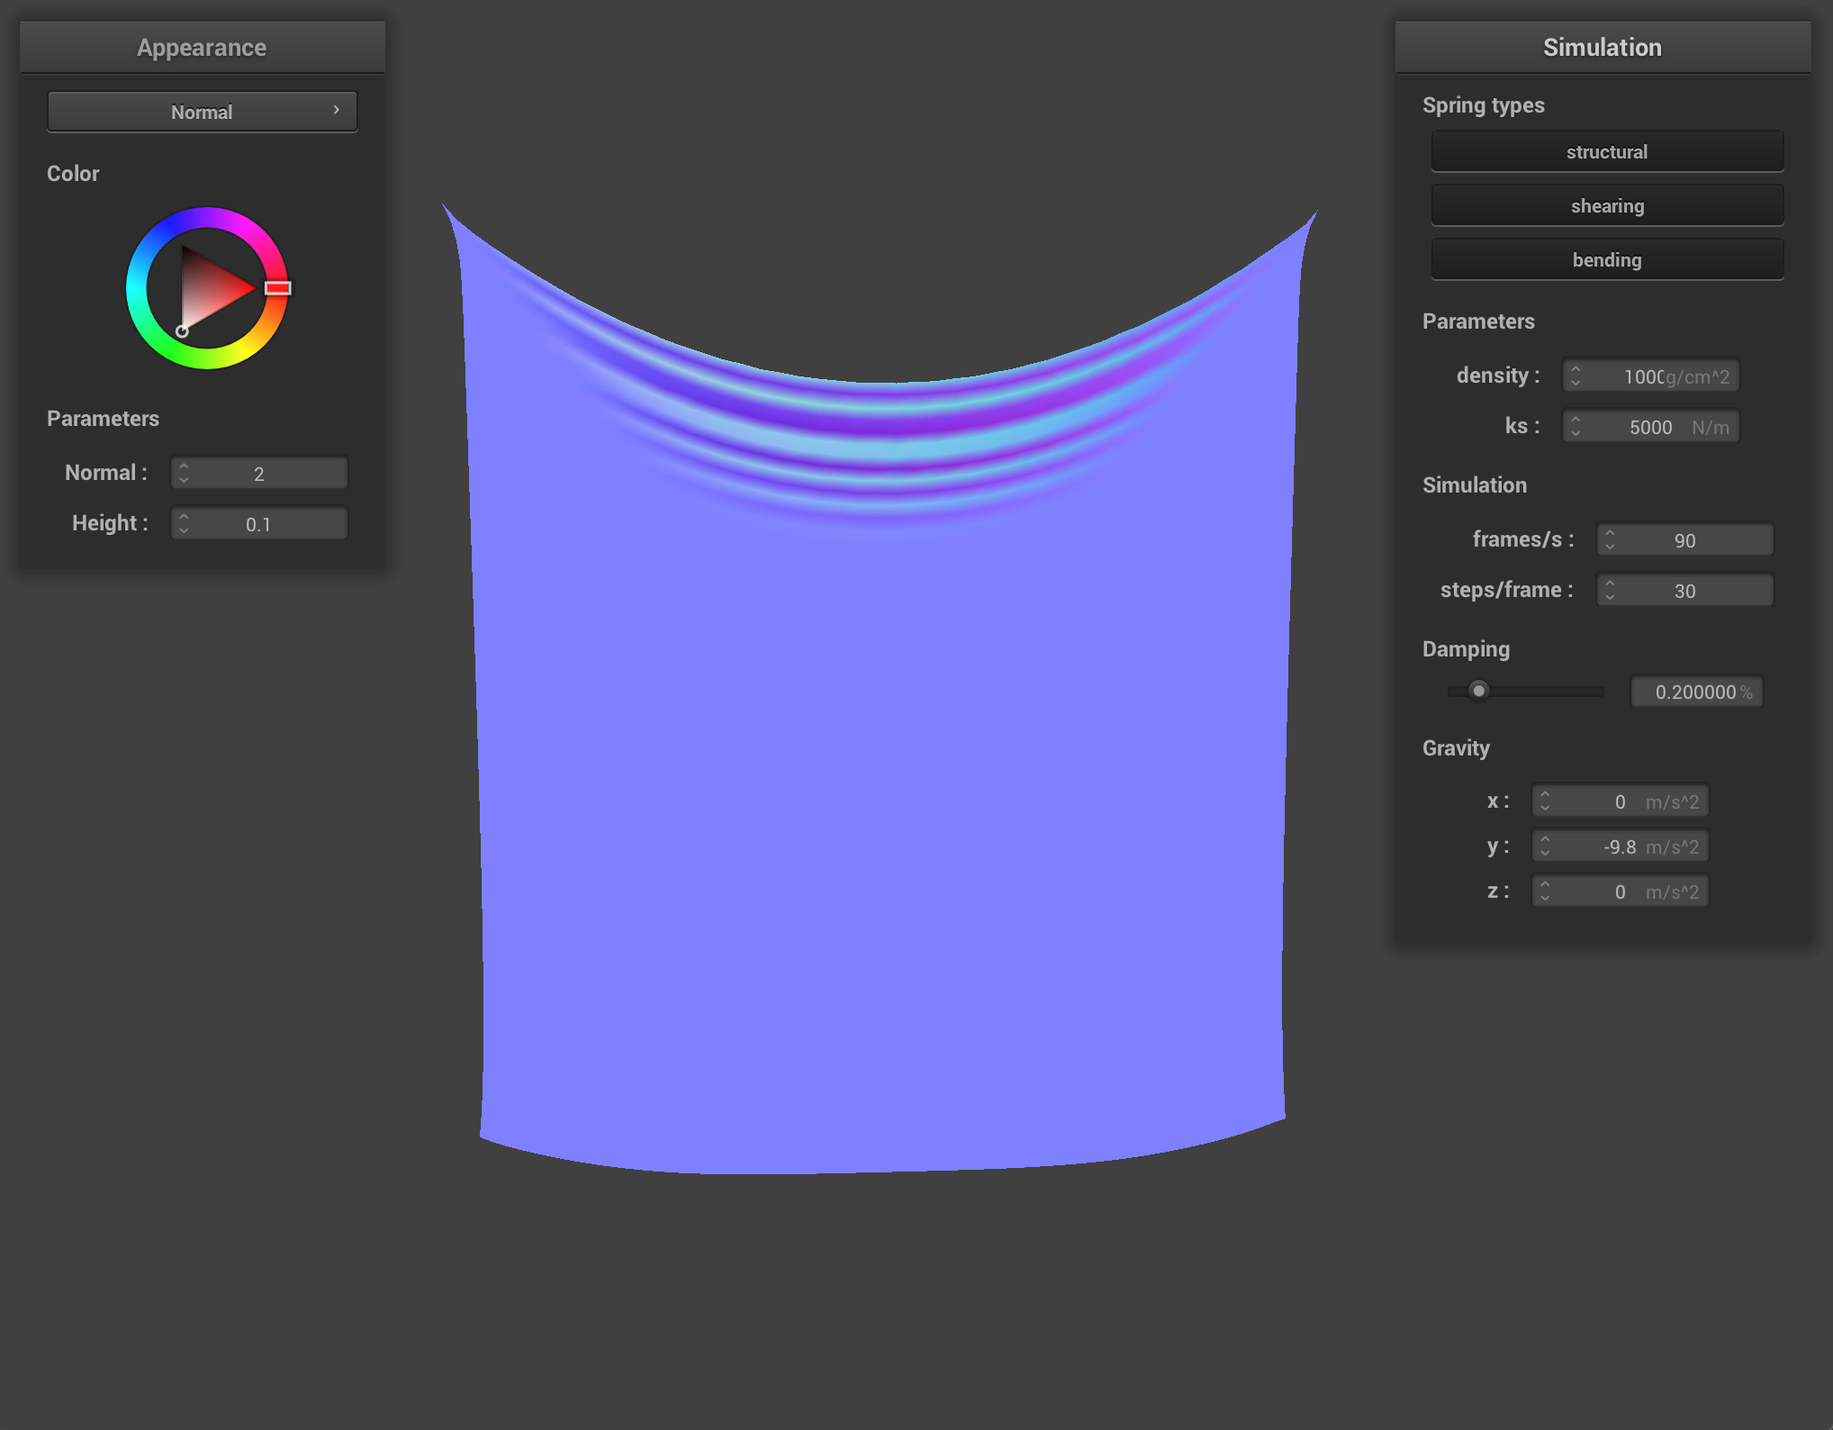Click the Appearance panel title bar
The image size is (1833, 1430).
202,47
